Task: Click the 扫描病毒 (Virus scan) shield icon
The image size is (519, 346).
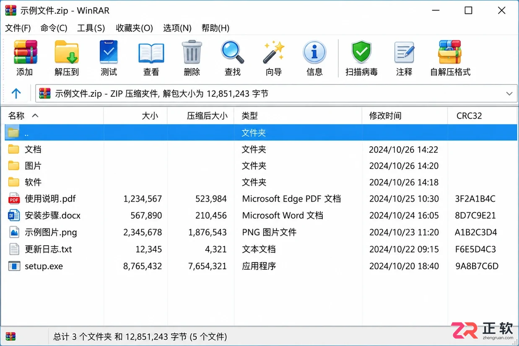Action: [361, 52]
